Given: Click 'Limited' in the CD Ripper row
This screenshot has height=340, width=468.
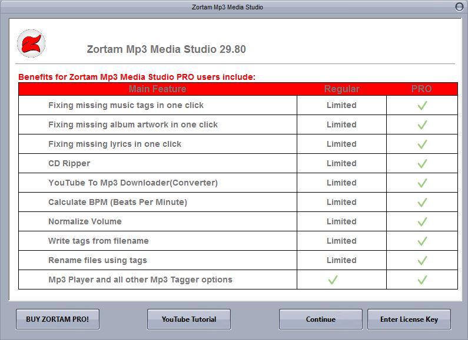Looking at the screenshot, I should coord(341,163).
